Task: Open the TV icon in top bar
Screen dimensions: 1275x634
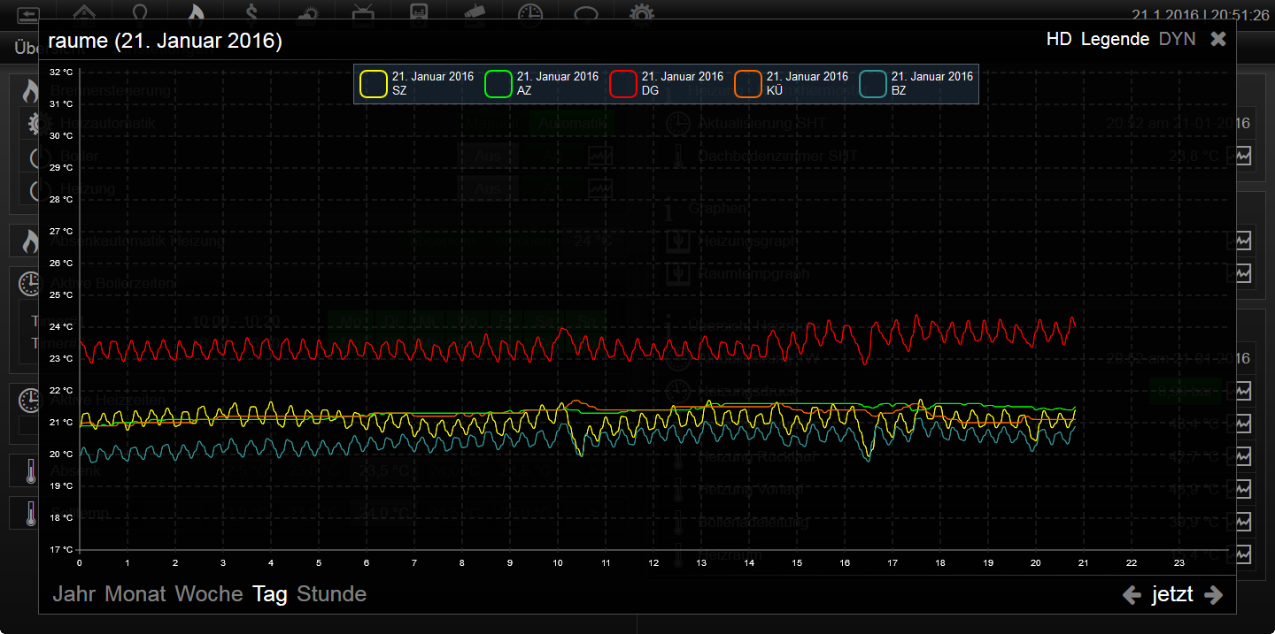Action: pyautogui.click(x=363, y=11)
